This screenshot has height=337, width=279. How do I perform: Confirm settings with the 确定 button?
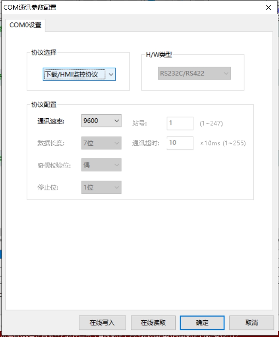(202, 322)
